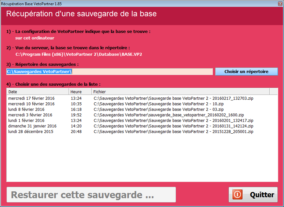Click the database path ending BASE.VP2
The width and height of the screenshot is (284, 207).
pyautogui.click(x=79, y=54)
